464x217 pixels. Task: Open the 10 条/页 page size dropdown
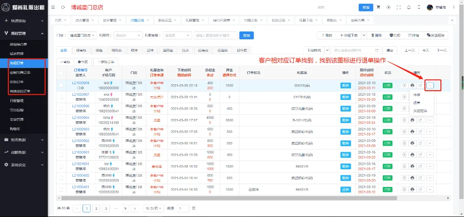pos(153,208)
